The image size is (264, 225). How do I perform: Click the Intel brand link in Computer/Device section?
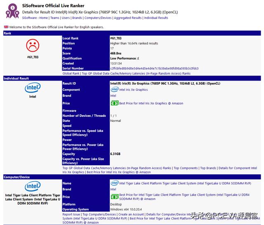pos(113,189)
